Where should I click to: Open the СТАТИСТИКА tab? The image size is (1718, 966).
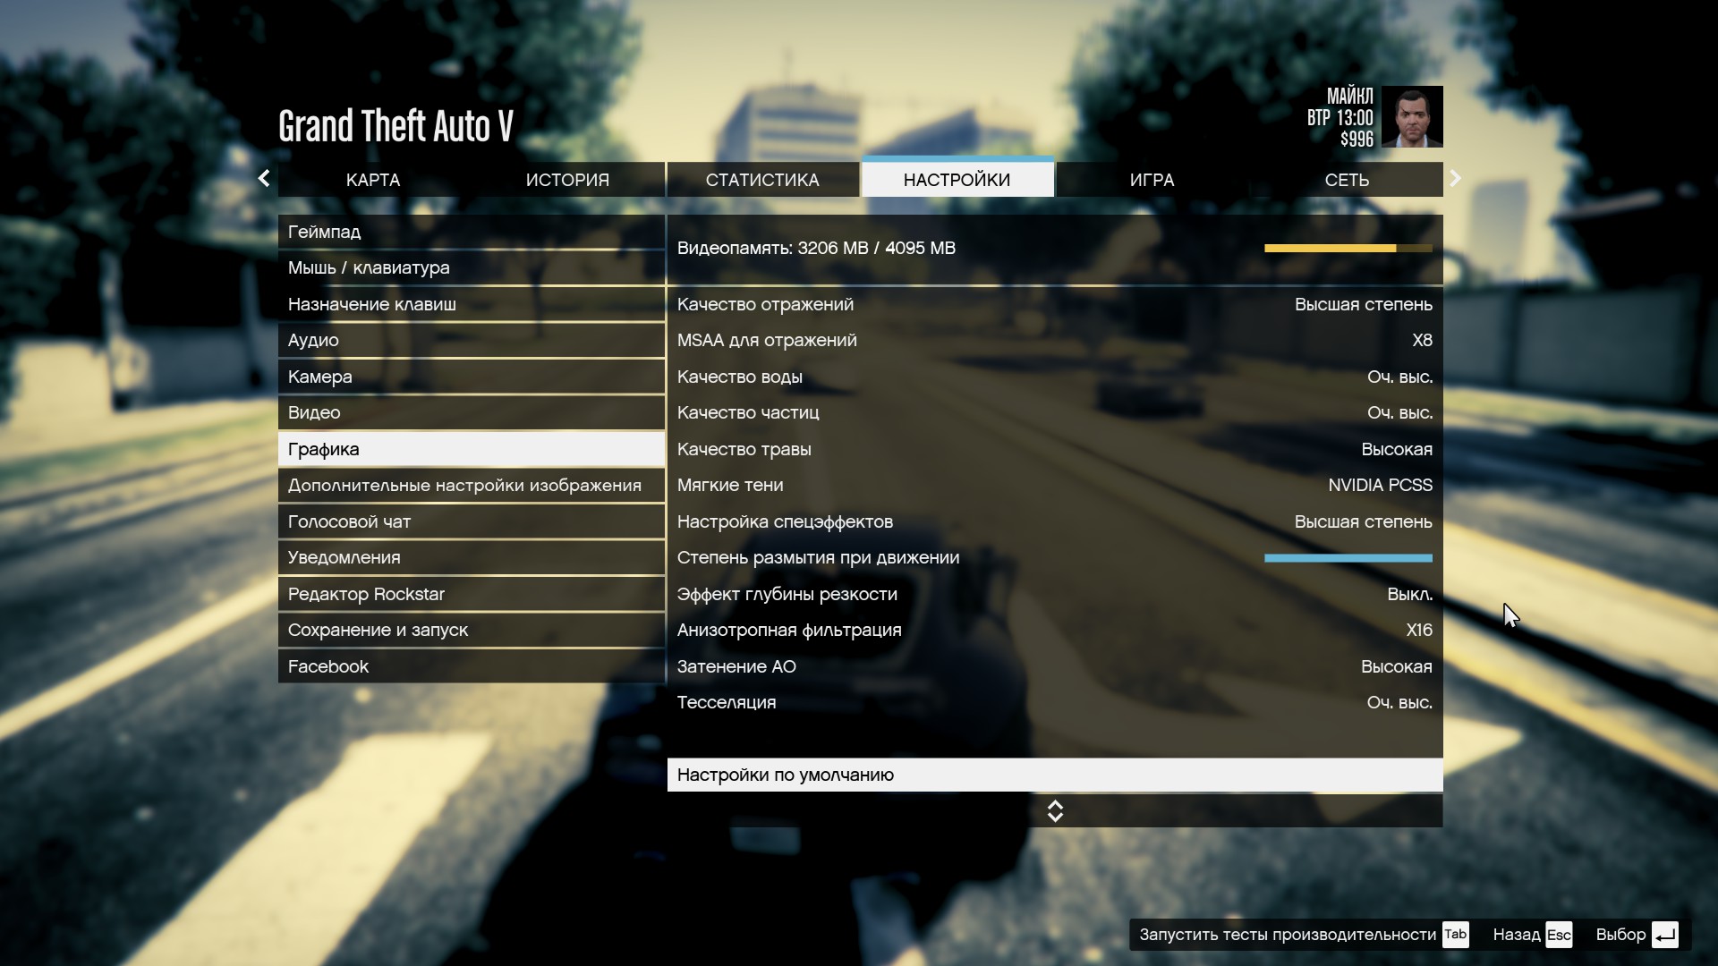pyautogui.click(x=762, y=181)
